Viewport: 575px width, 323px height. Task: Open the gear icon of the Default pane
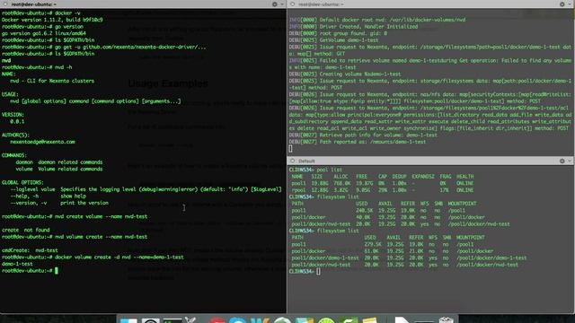point(562,161)
